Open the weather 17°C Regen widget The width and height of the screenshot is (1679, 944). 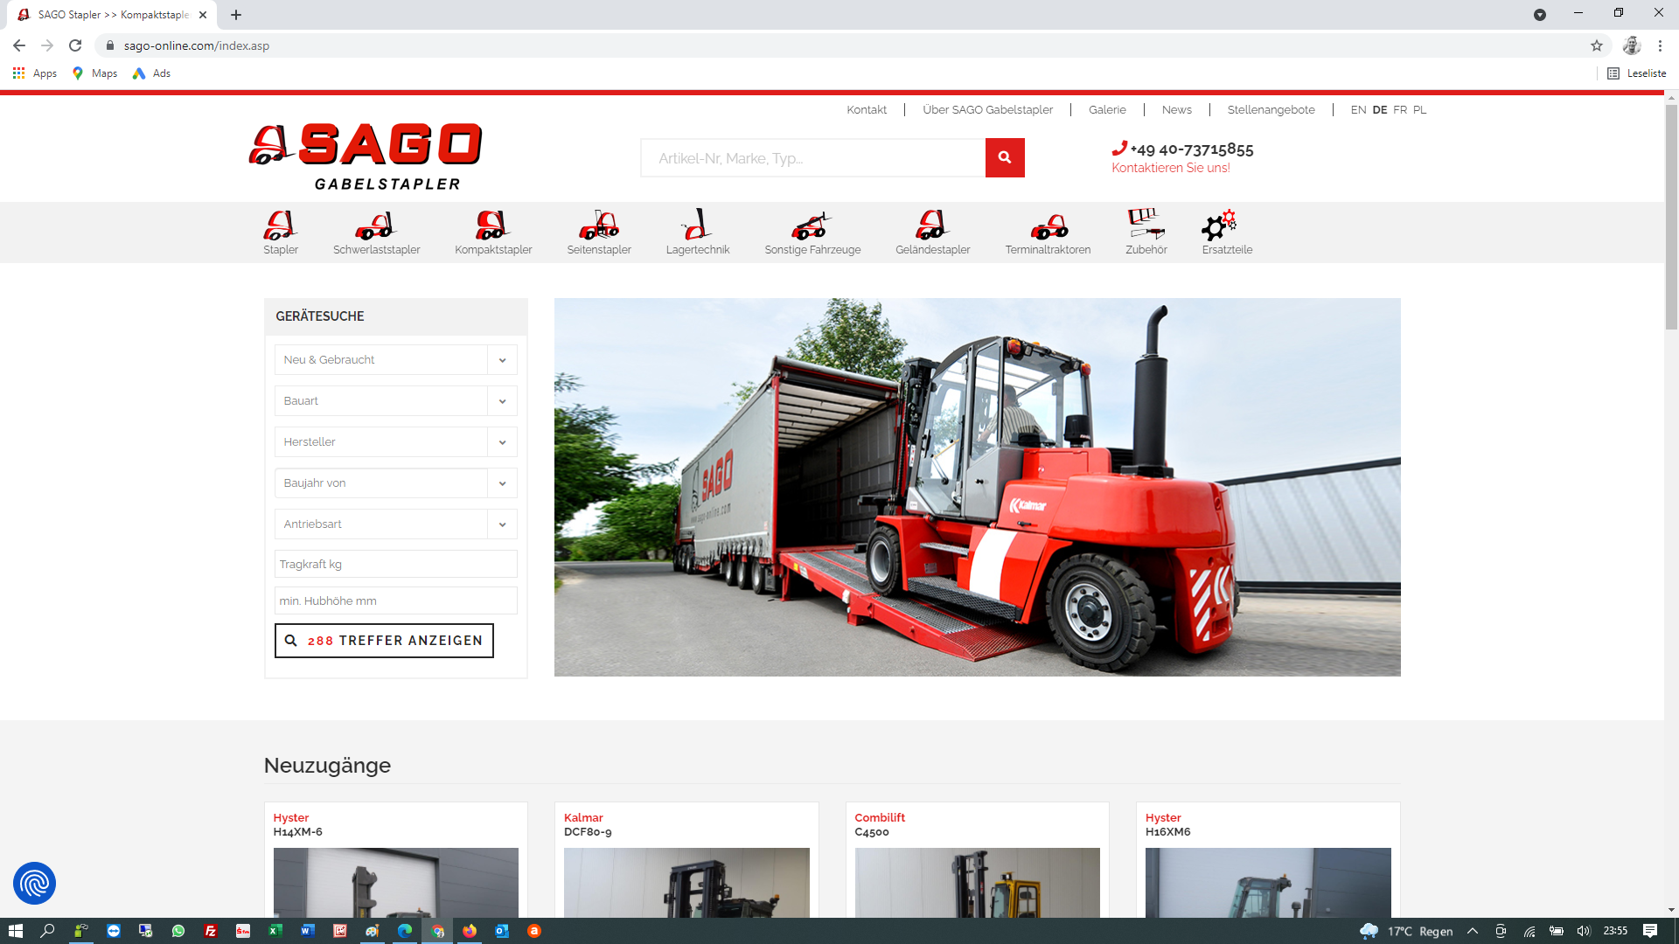click(1407, 931)
